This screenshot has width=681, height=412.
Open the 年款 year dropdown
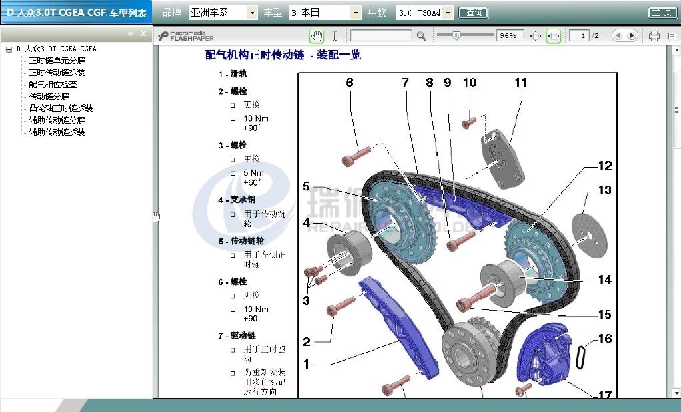tap(448, 13)
